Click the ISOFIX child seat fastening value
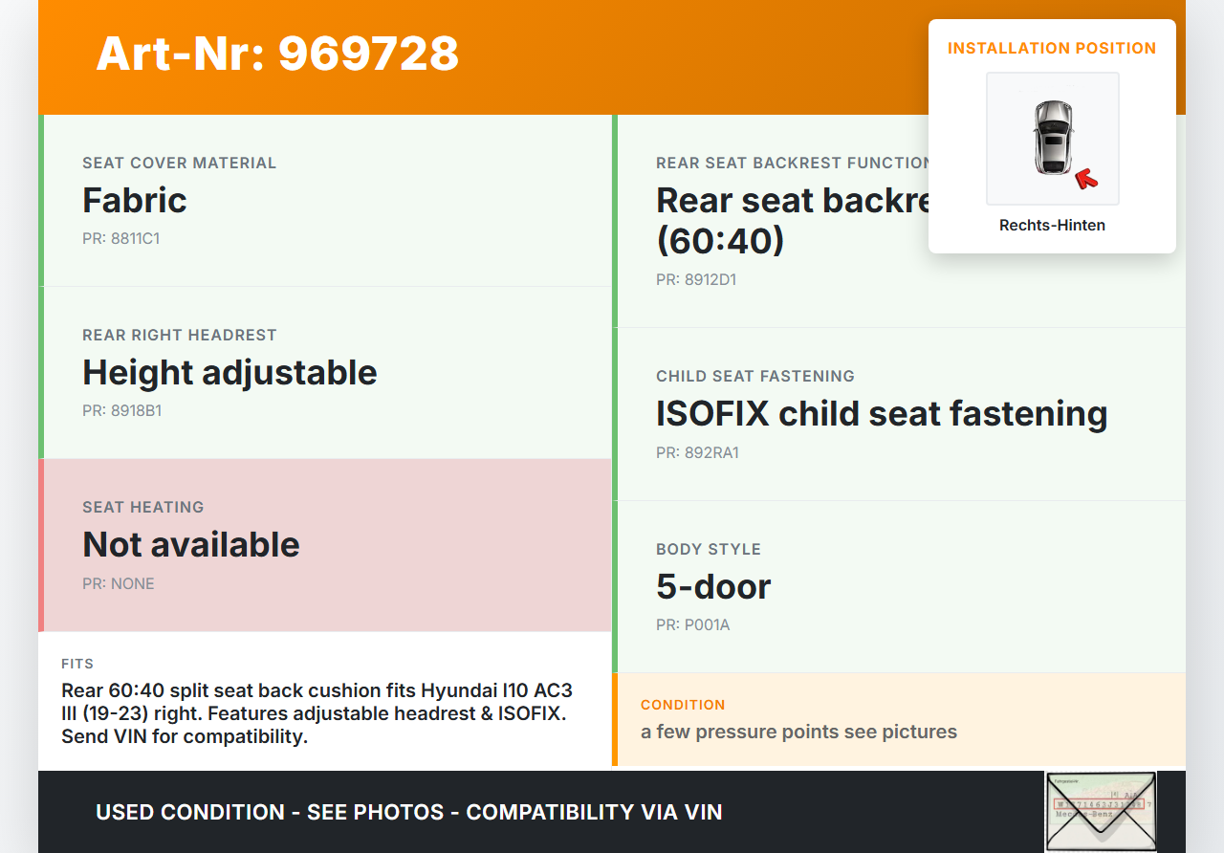 coord(881,414)
